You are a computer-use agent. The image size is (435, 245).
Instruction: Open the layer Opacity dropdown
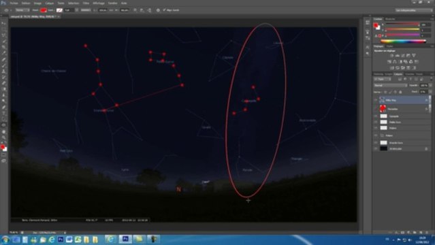coord(430,86)
